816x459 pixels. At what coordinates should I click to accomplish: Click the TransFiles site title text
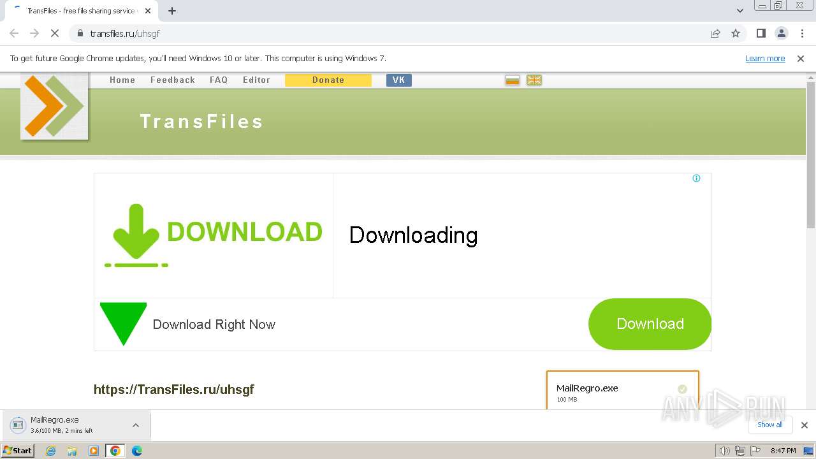tap(201, 122)
